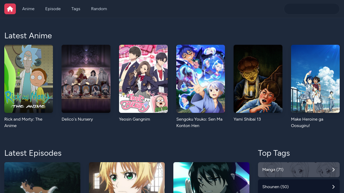Viewport: 344px width, 193px height.
Task: Click the chevron on Manga tag
Action: point(334,170)
